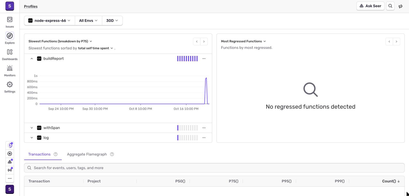Expand the withSpan function row

(32, 128)
